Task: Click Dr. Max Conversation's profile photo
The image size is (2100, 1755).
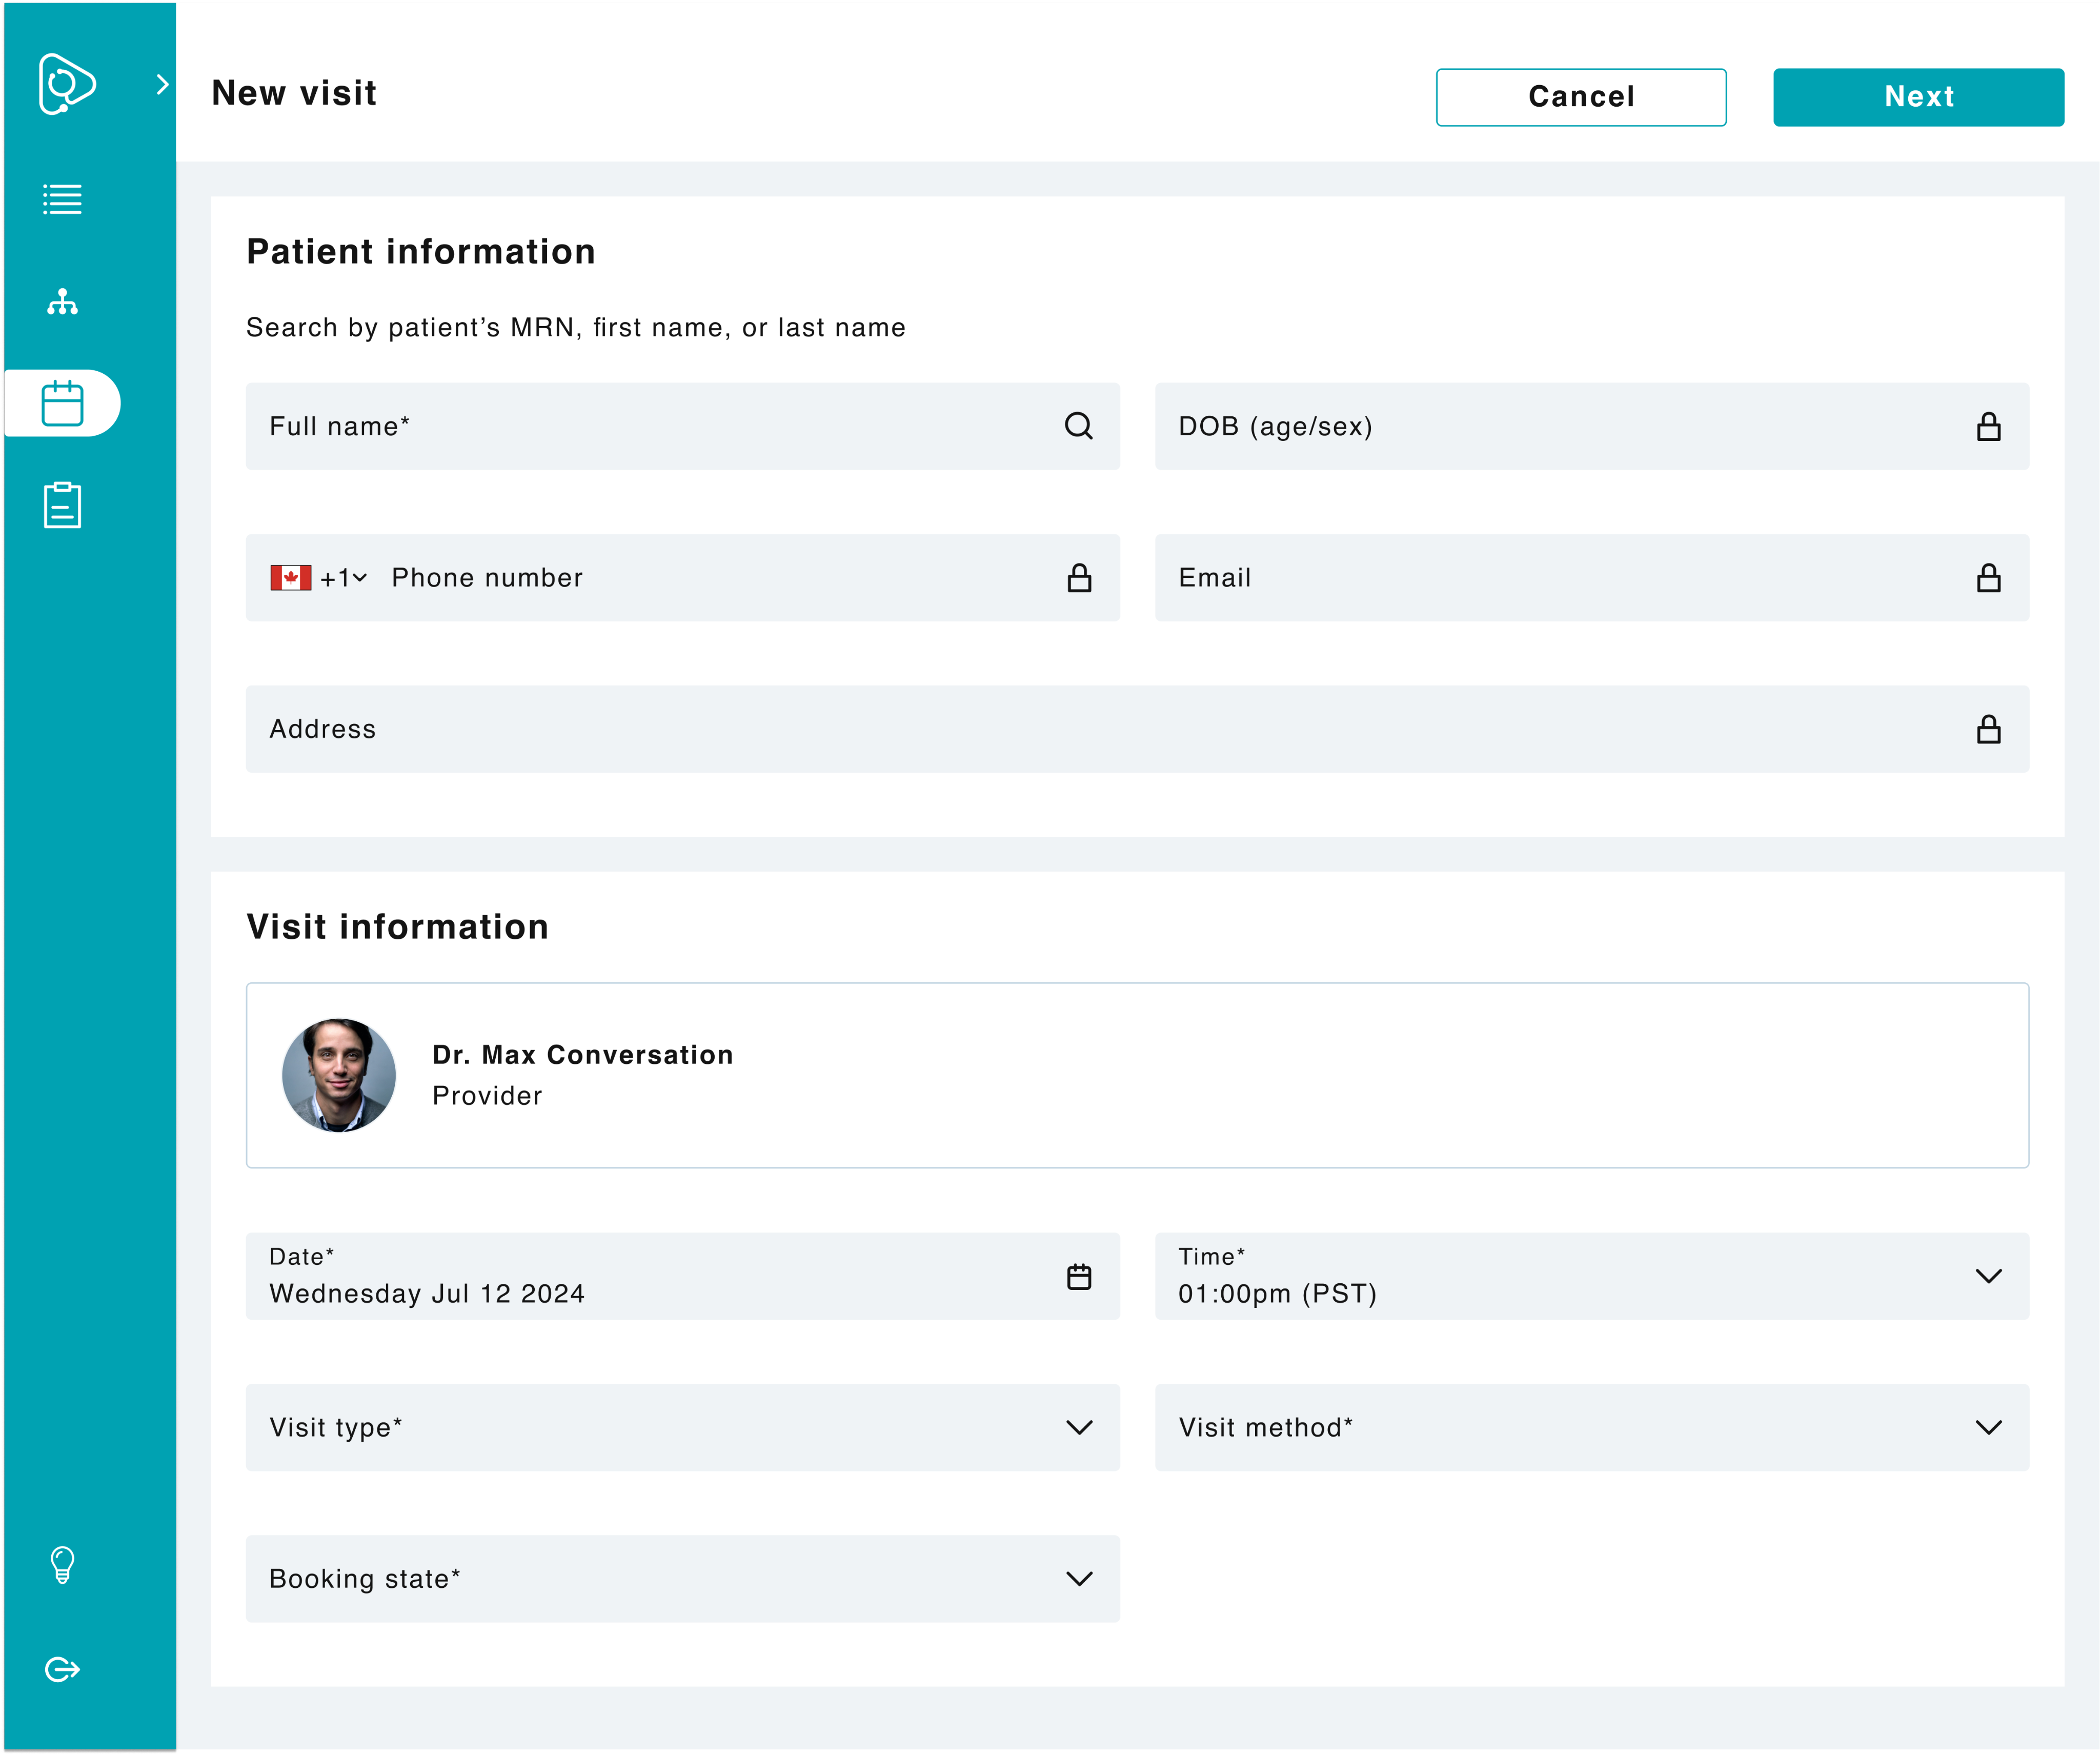Action: click(x=339, y=1075)
